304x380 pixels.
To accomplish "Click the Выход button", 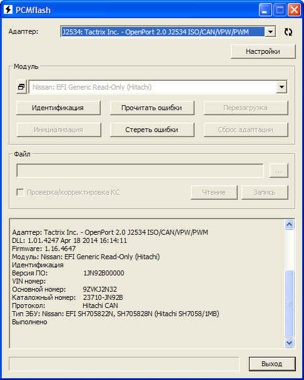I will (272, 364).
